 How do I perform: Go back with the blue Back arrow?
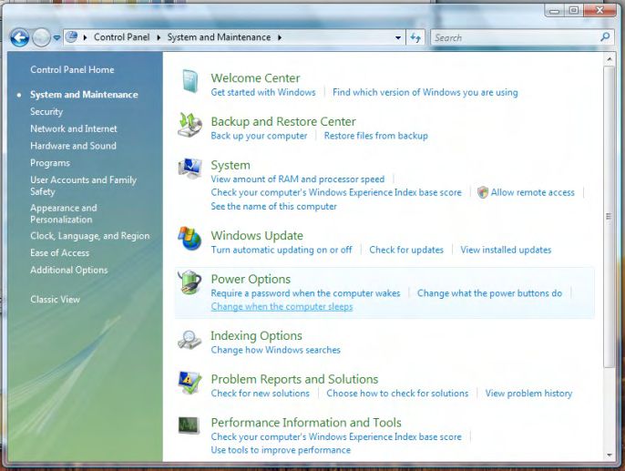click(19, 38)
